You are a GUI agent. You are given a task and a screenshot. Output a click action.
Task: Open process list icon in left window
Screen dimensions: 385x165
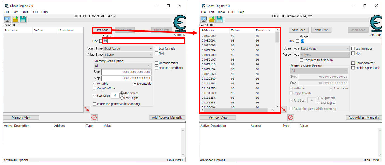click(x=7, y=19)
